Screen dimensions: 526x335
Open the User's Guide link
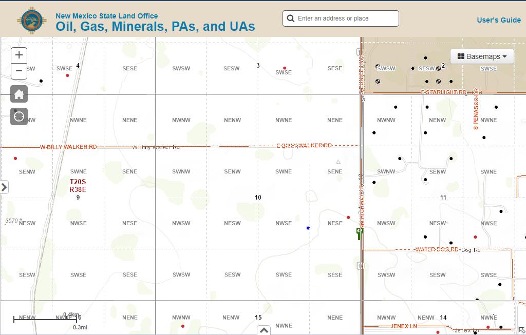click(499, 20)
